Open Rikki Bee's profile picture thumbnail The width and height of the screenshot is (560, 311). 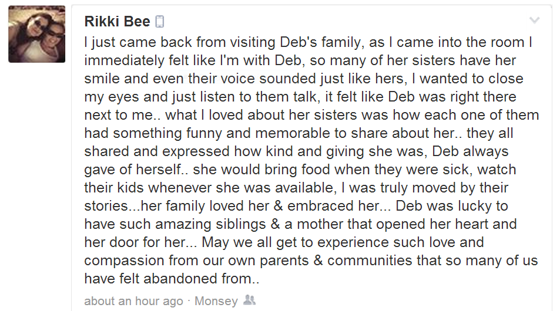coord(36,35)
